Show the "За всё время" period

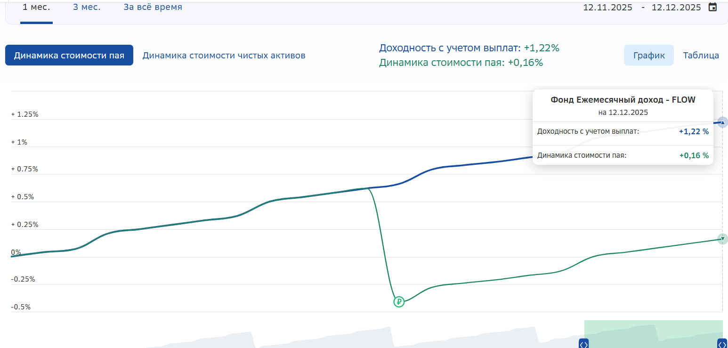[x=153, y=8]
